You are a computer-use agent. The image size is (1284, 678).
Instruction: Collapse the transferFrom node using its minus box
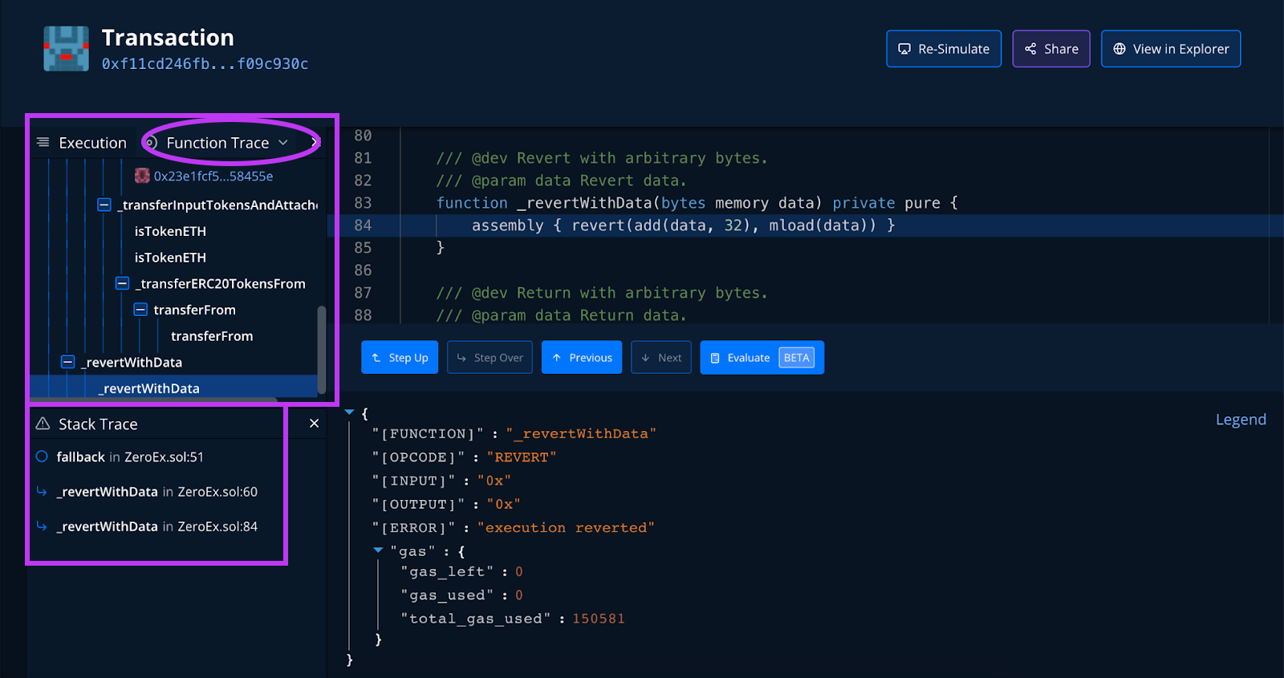[140, 310]
